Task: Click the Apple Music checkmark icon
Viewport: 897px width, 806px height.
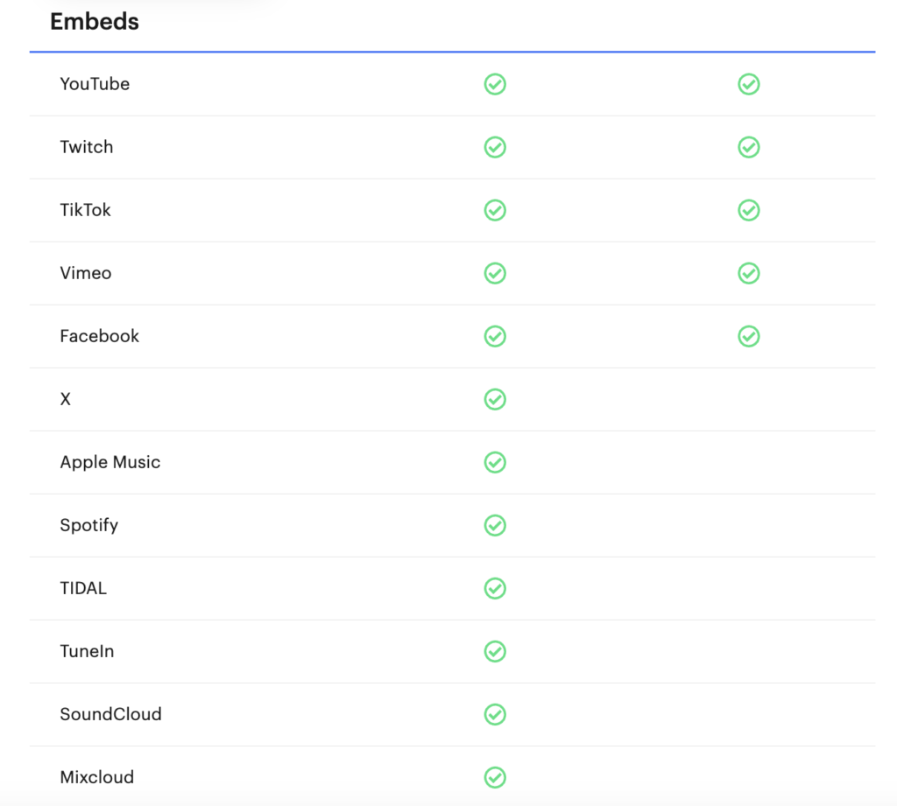Action: 495,462
